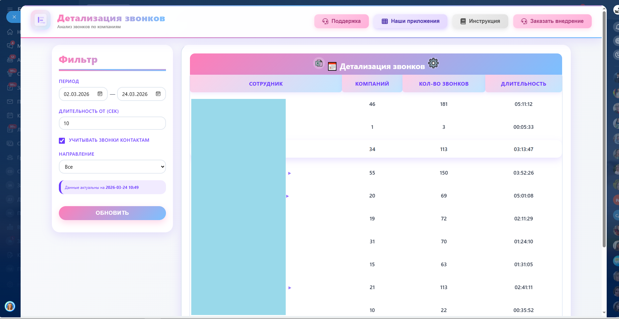
Task: Click the Поддержка button
Action: [341, 21]
